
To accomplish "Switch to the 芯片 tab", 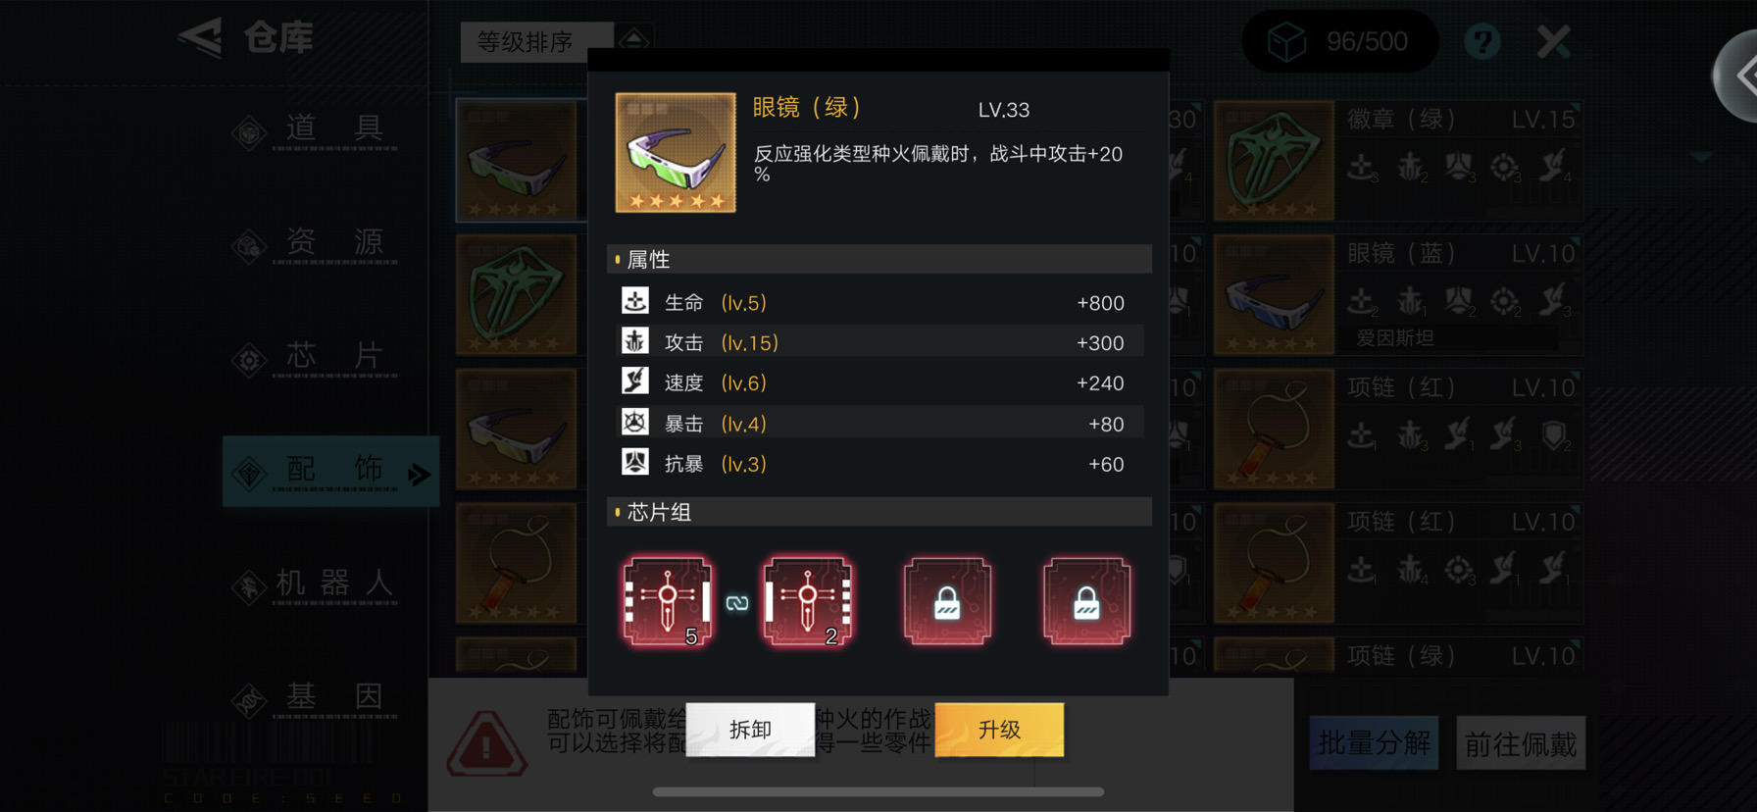I will tap(330, 356).
